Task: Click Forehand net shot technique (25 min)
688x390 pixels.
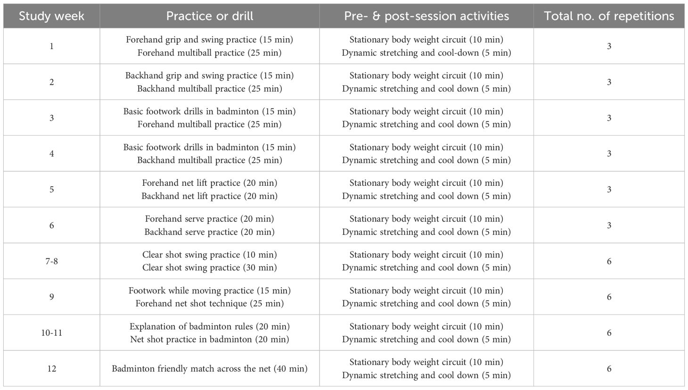Action: [x=210, y=304]
